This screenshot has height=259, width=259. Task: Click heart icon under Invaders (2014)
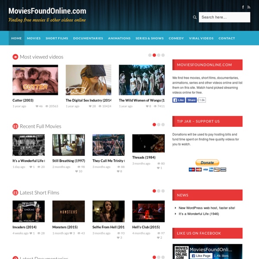click(31, 233)
